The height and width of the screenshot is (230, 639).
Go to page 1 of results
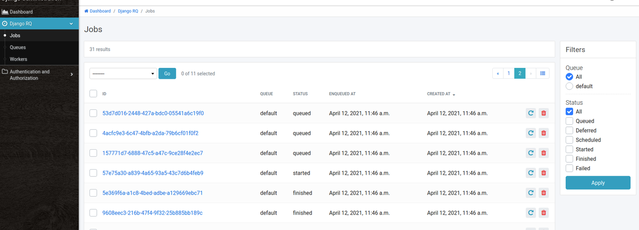click(509, 73)
